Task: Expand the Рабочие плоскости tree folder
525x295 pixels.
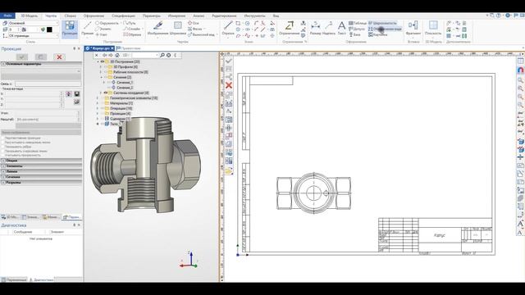Action: pyautogui.click(x=101, y=72)
